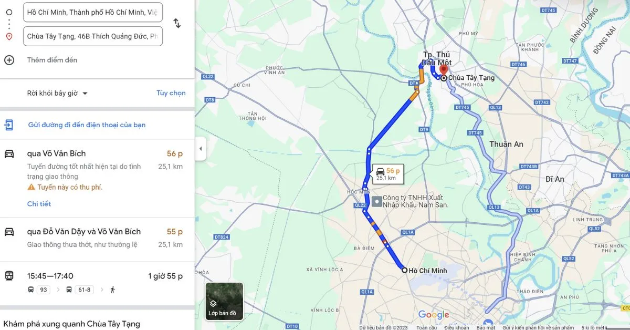Swap origin and destination with reverse arrows
The width and height of the screenshot is (630, 330).
pos(177,24)
